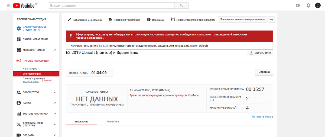Image resolution: width=325 pixels, height=137 pixels.
Task: Click the Творческая студия heading
Action: tap(32, 19)
